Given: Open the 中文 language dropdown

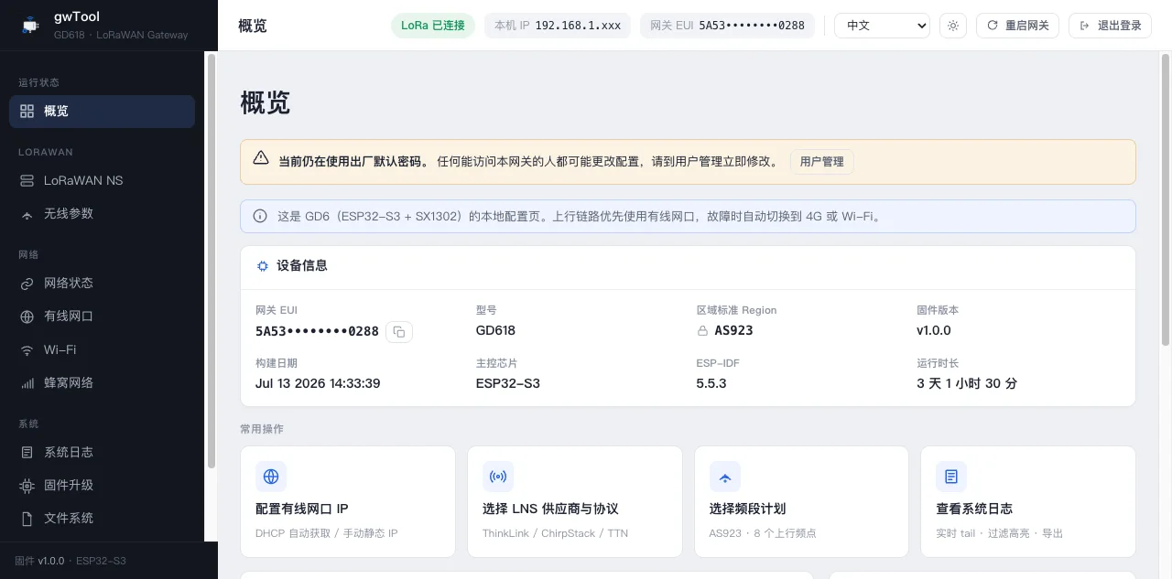Looking at the screenshot, I should (882, 26).
